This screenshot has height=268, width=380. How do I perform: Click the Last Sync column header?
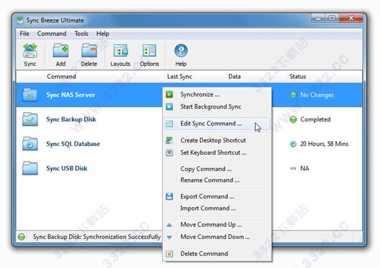tap(180, 77)
